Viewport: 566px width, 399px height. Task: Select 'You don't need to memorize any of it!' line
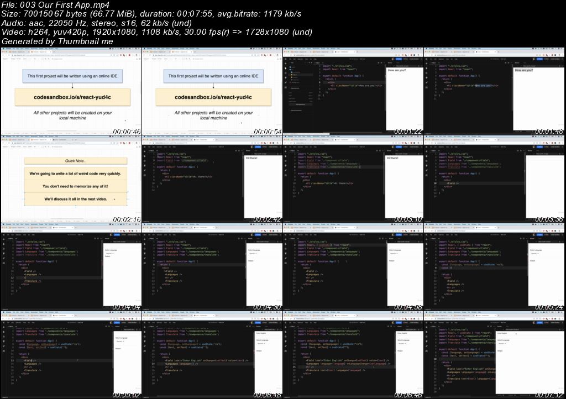(75, 186)
